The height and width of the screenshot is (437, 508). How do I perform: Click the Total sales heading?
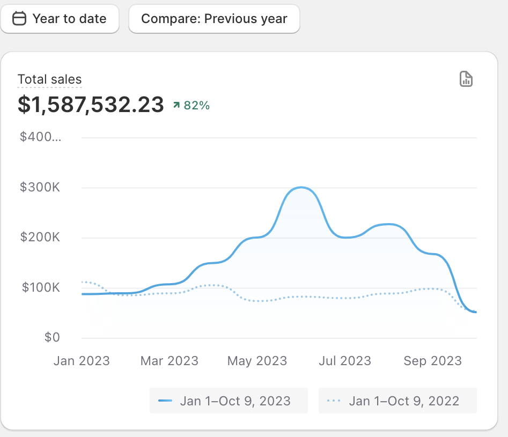pyautogui.click(x=49, y=79)
